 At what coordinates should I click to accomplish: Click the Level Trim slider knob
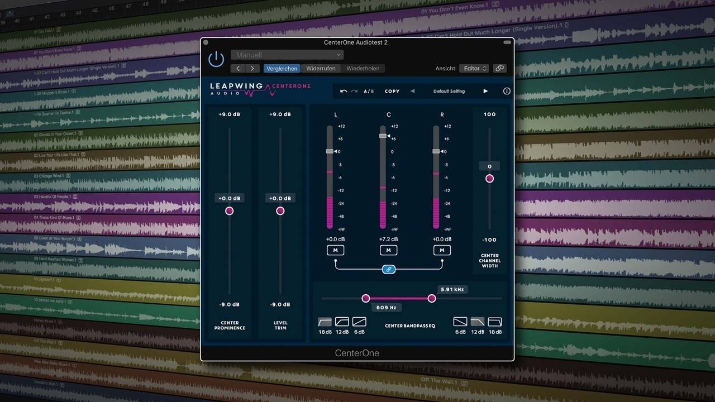(280, 210)
